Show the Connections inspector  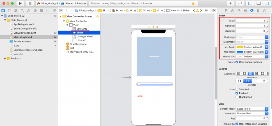coord(265,11)
